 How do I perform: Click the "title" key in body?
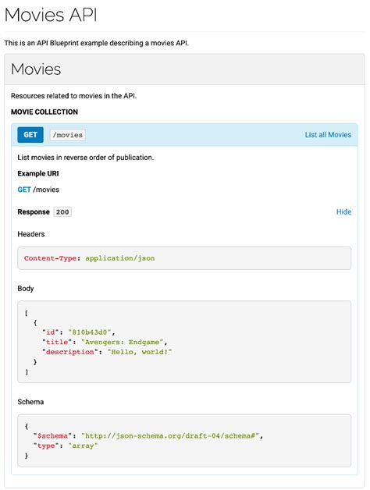click(x=57, y=342)
